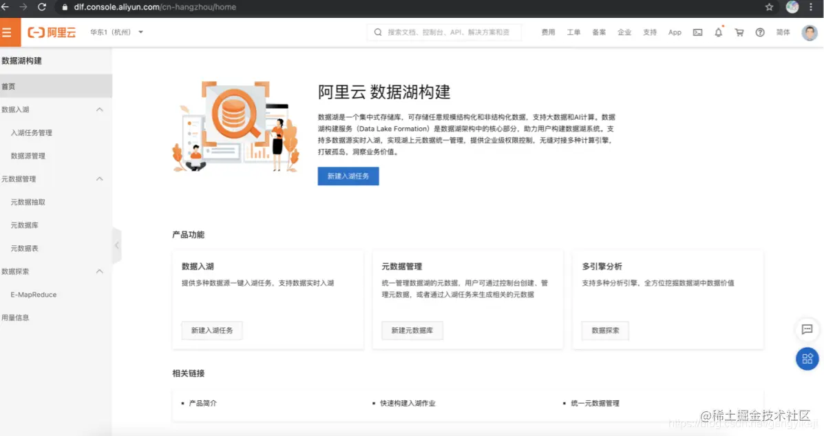Open the feedback chat icon

click(x=807, y=330)
